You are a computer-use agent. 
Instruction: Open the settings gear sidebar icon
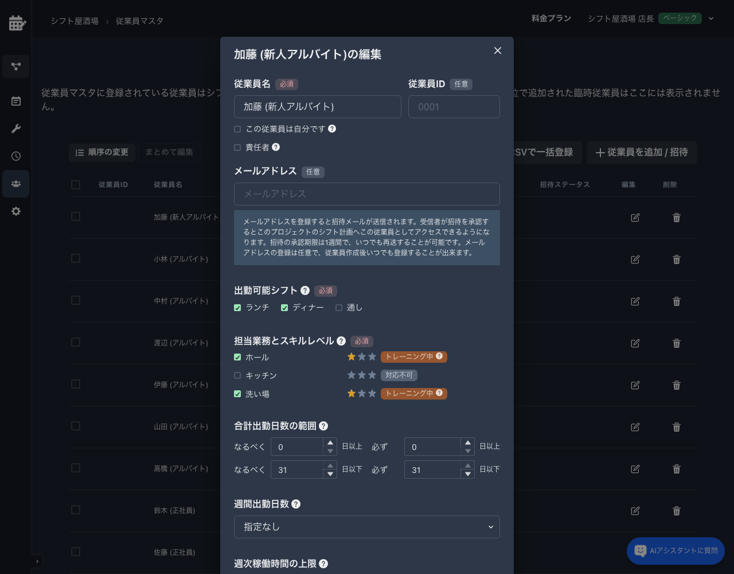click(x=16, y=211)
